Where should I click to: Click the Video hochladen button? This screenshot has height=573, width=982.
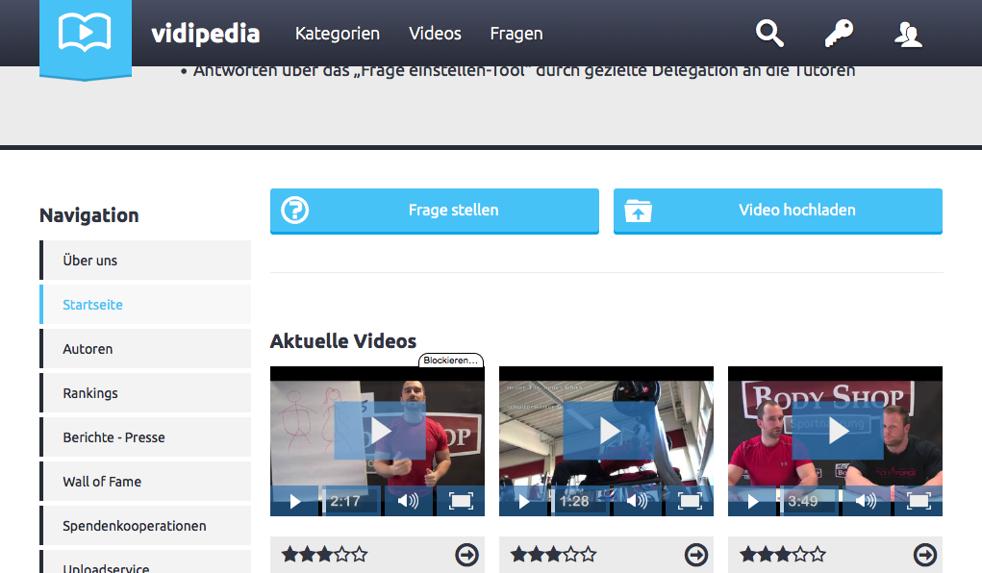777,211
